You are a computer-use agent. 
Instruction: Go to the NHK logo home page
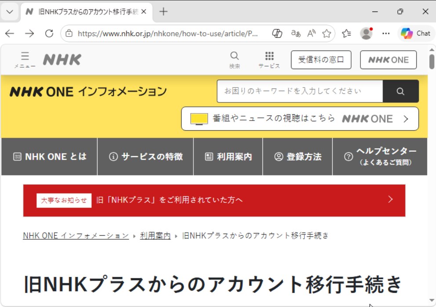[62, 59]
